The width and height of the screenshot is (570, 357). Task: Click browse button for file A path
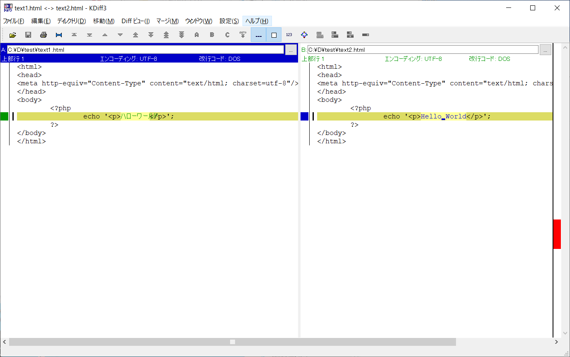[291, 50]
